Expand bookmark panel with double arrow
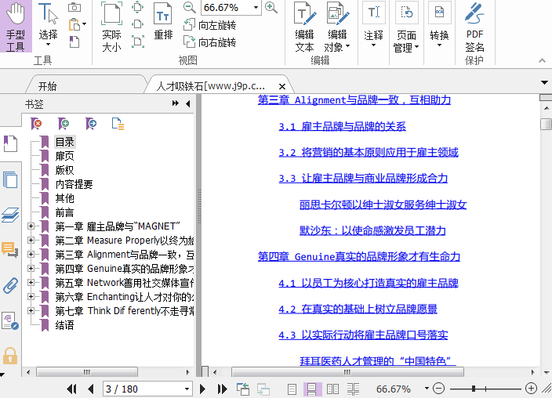 (176, 103)
